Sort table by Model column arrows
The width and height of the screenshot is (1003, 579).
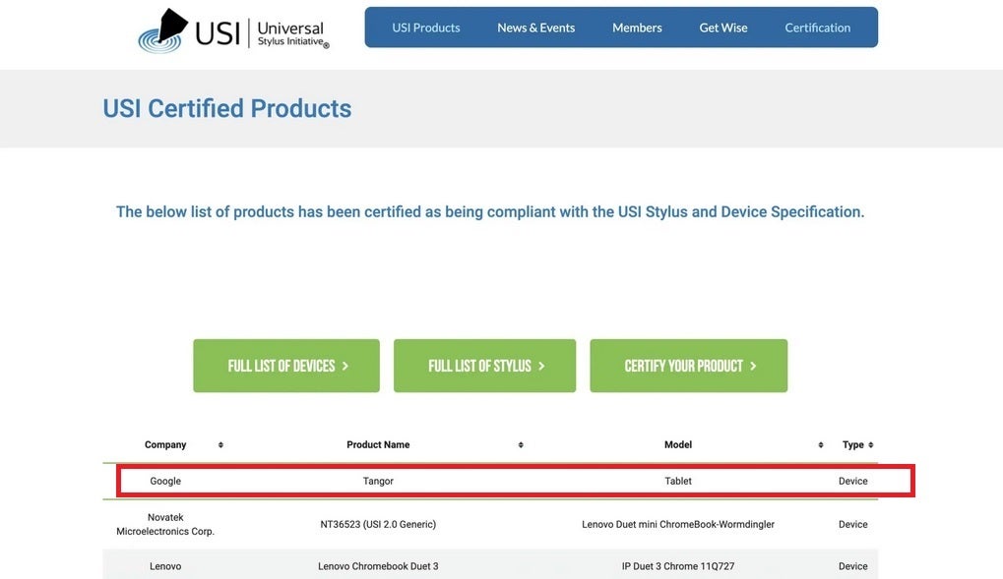click(821, 444)
